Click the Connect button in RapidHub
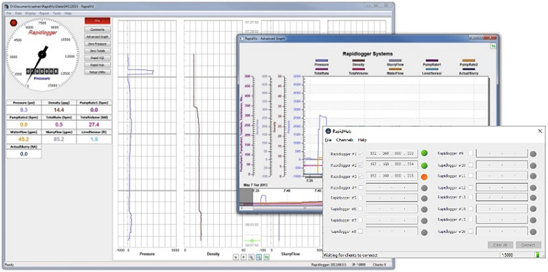 tap(529, 245)
